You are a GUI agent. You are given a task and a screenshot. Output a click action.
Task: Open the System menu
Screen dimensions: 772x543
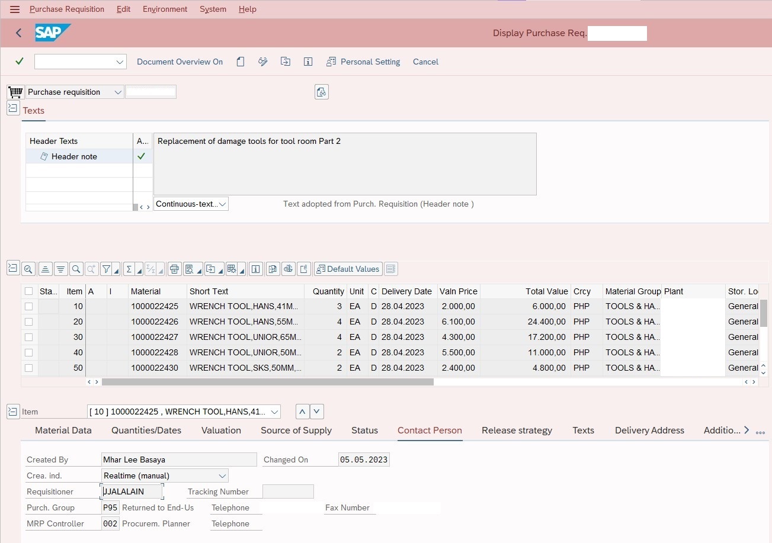pyautogui.click(x=213, y=9)
